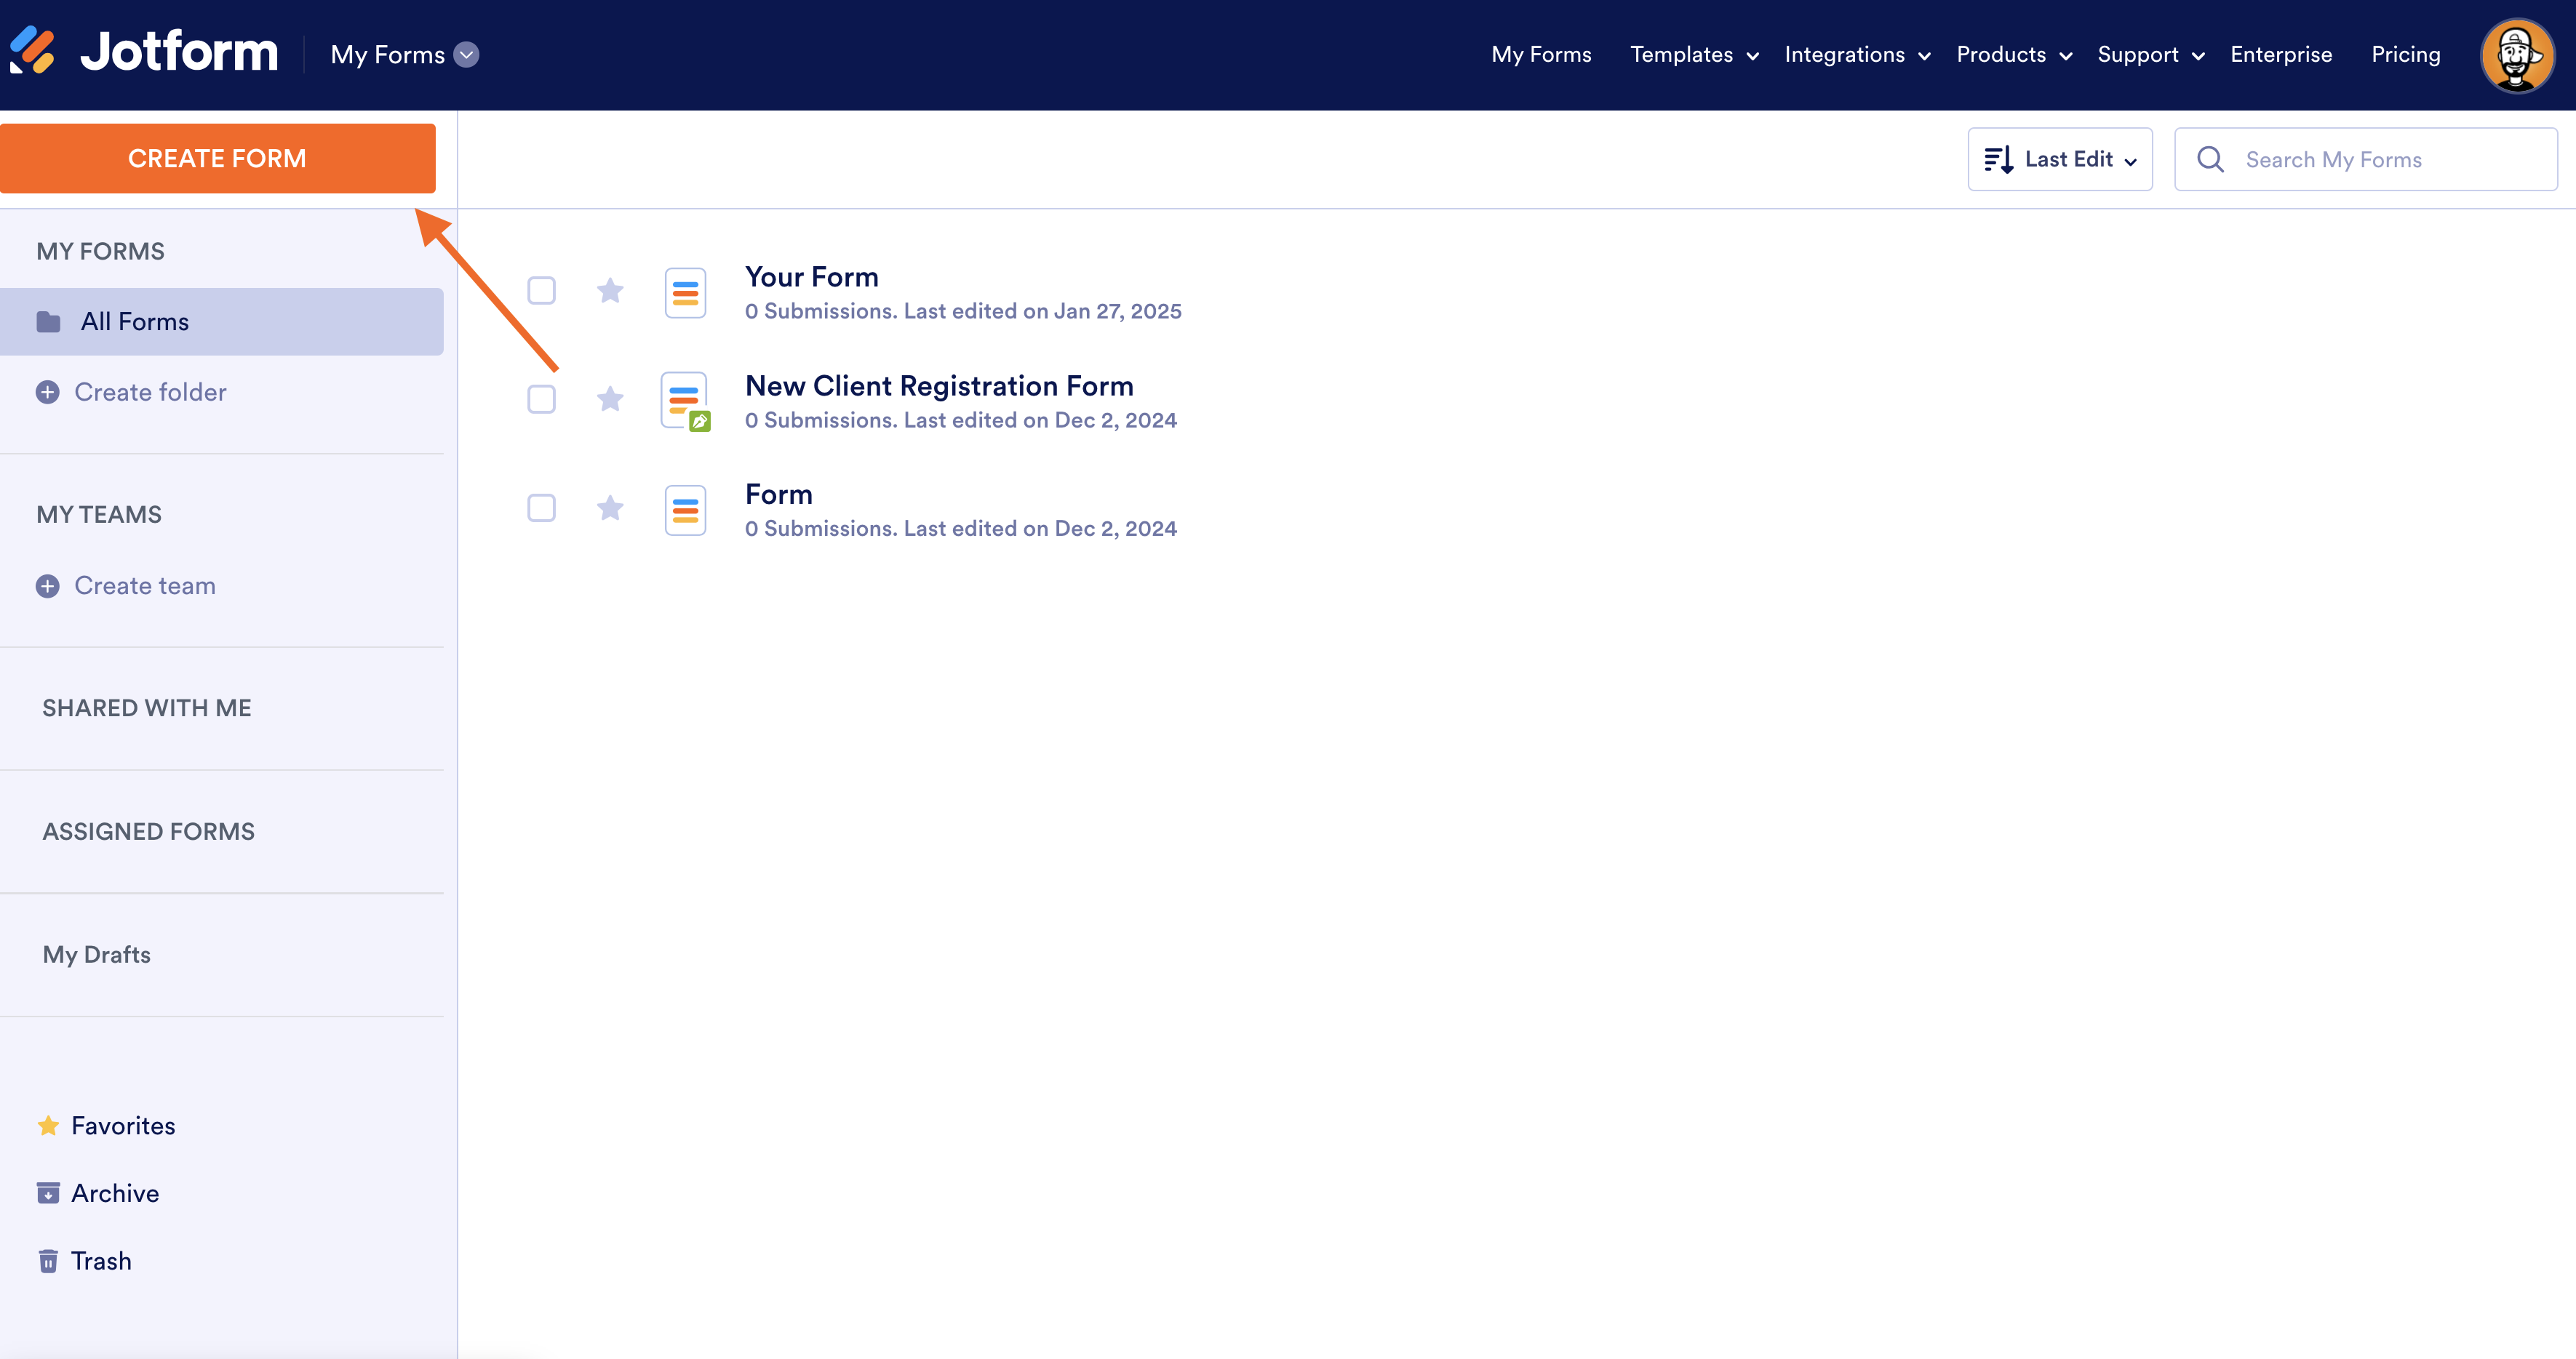Open the Favorites list
Screen dimensions: 2576x1359
122,1126
